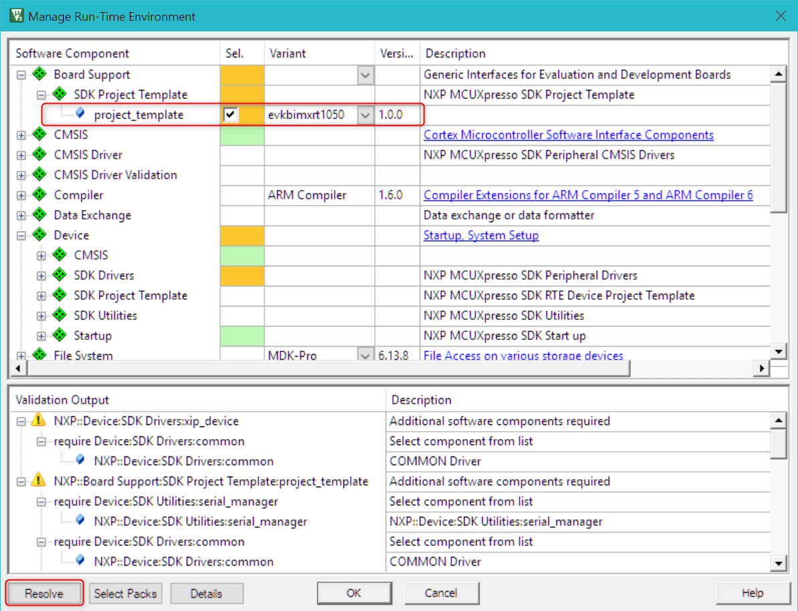The width and height of the screenshot is (798, 611).
Task: Collapse the Board Support SDK Project Template node
Action: tap(42, 95)
